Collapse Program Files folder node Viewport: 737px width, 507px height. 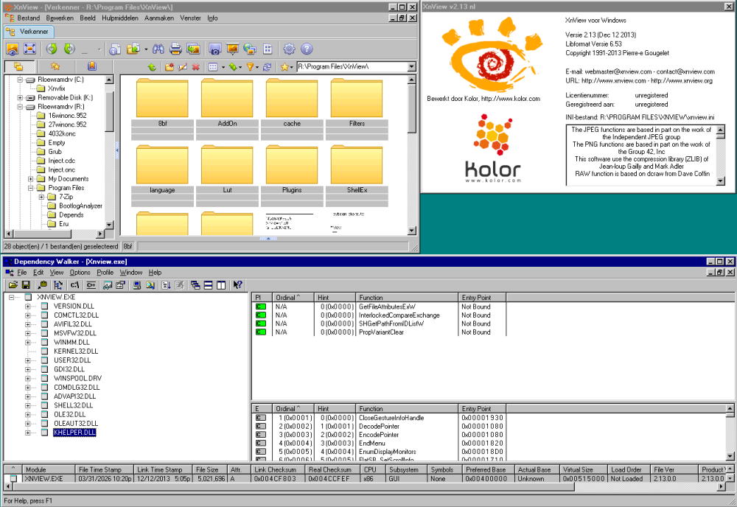pyautogui.click(x=30, y=188)
